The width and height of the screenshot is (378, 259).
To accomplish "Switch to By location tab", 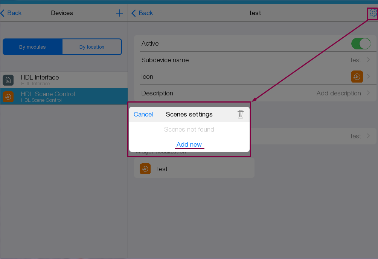I will click(x=92, y=47).
